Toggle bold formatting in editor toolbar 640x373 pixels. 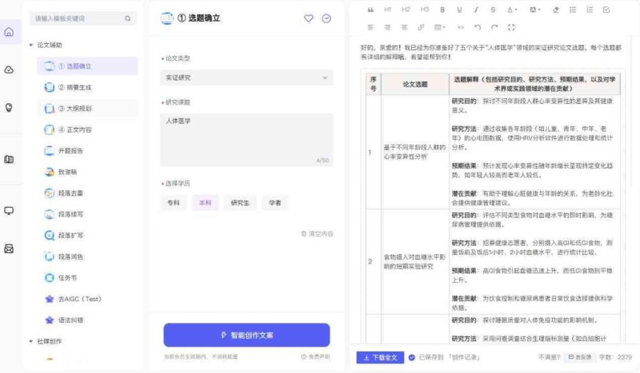pyautogui.click(x=442, y=10)
